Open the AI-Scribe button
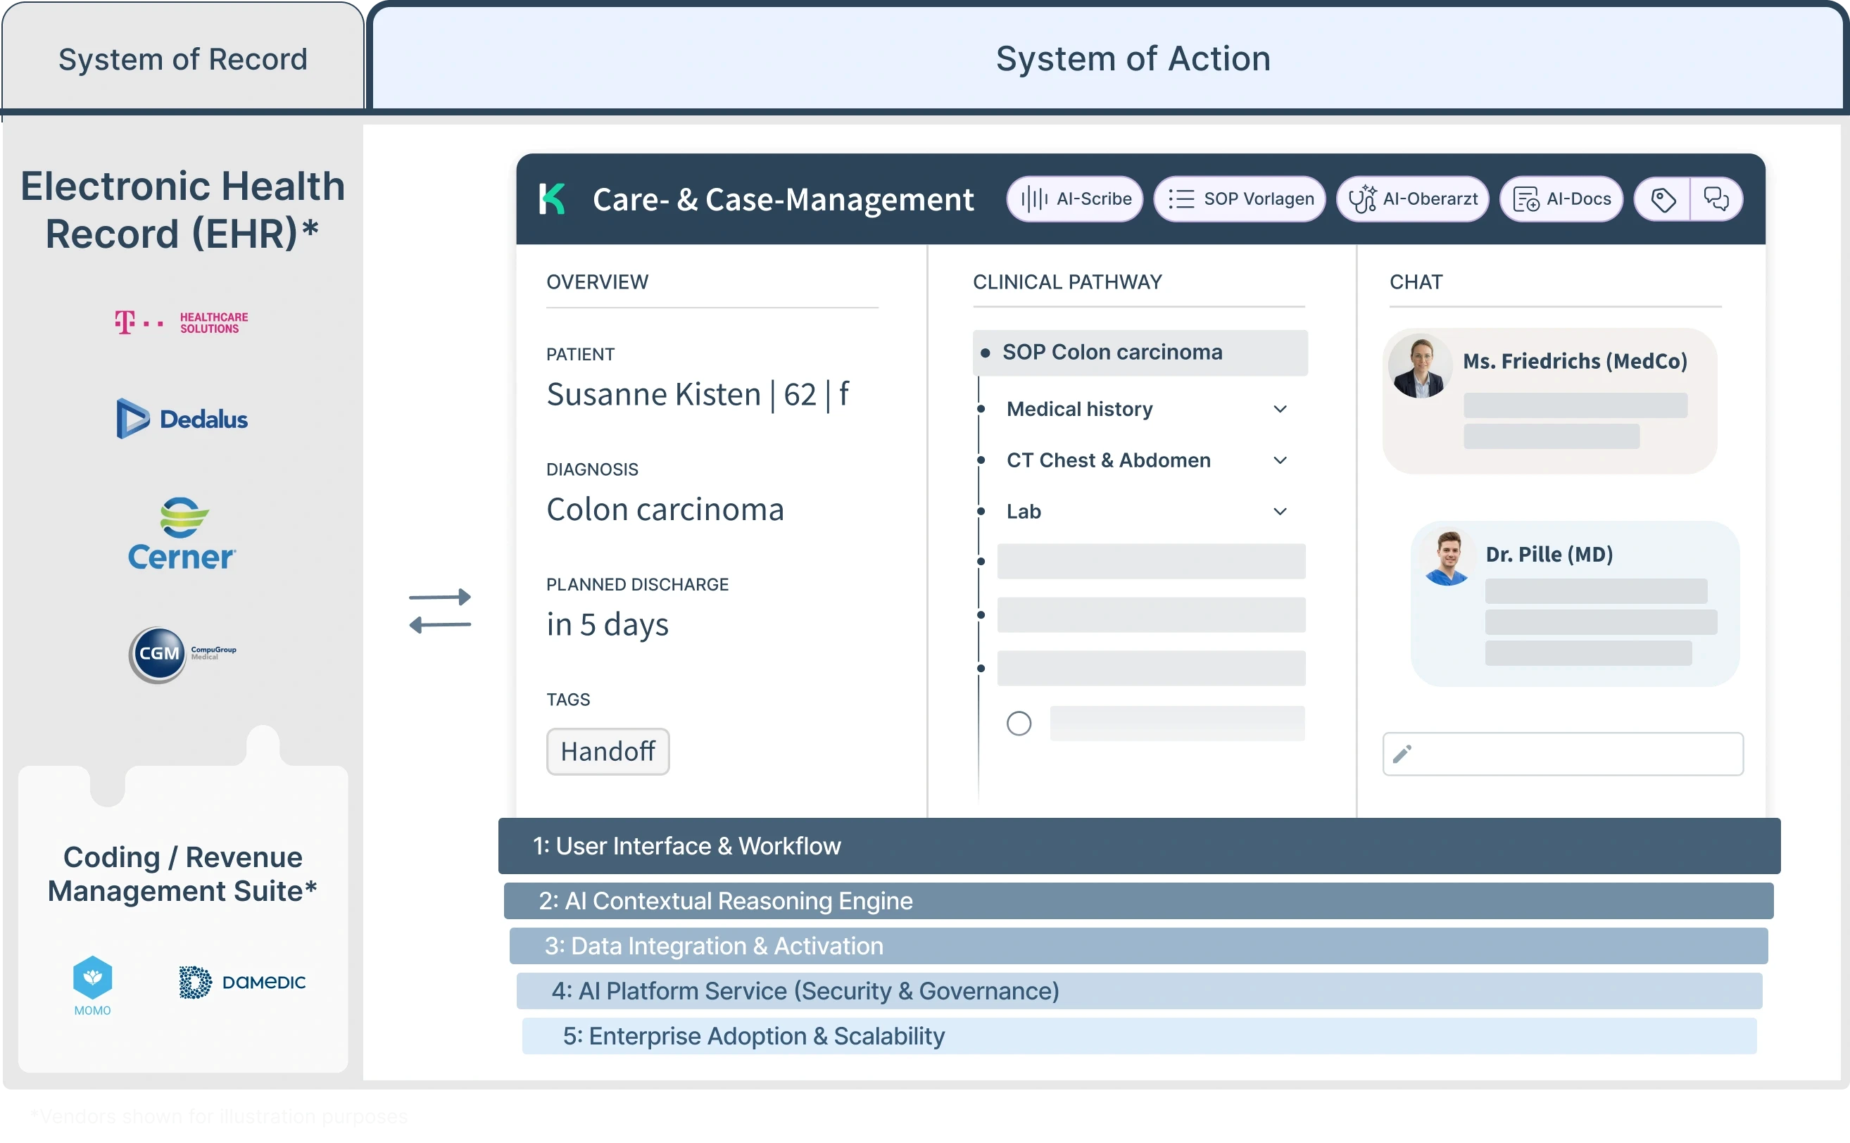Screen dimensions: 1850x1143 [x=1074, y=198]
